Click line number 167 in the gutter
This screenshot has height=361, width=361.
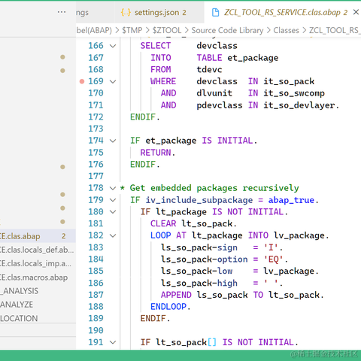click(96, 58)
